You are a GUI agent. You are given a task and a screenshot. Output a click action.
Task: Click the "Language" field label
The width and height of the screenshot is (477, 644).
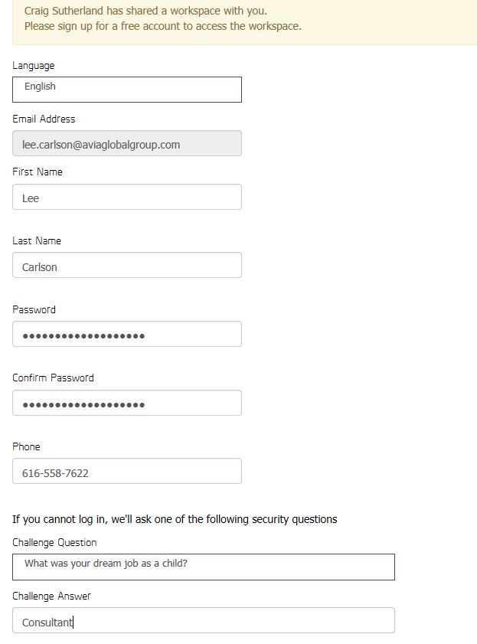point(34,66)
